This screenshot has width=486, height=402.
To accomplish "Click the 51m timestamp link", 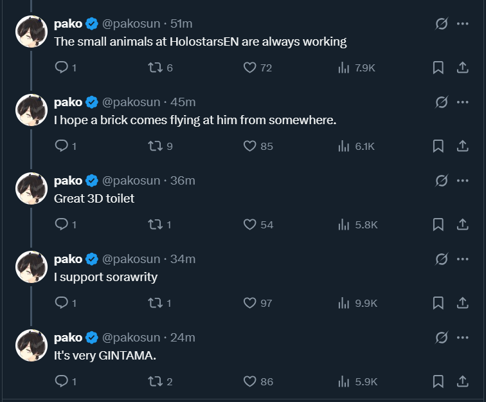I will tap(181, 24).
